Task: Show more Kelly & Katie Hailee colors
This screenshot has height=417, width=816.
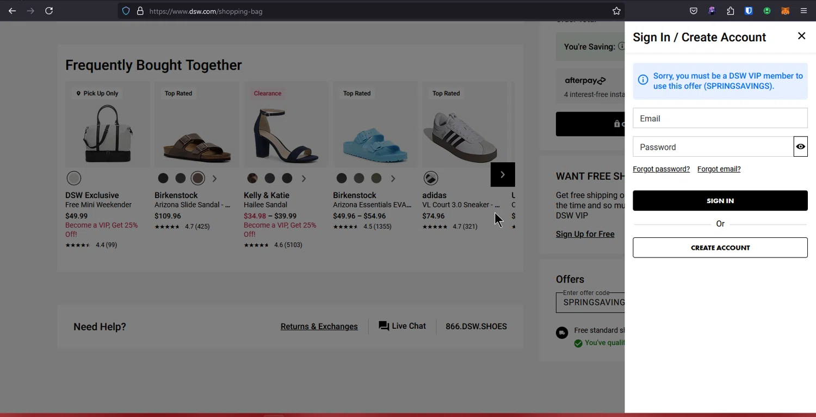Action: coord(304,179)
